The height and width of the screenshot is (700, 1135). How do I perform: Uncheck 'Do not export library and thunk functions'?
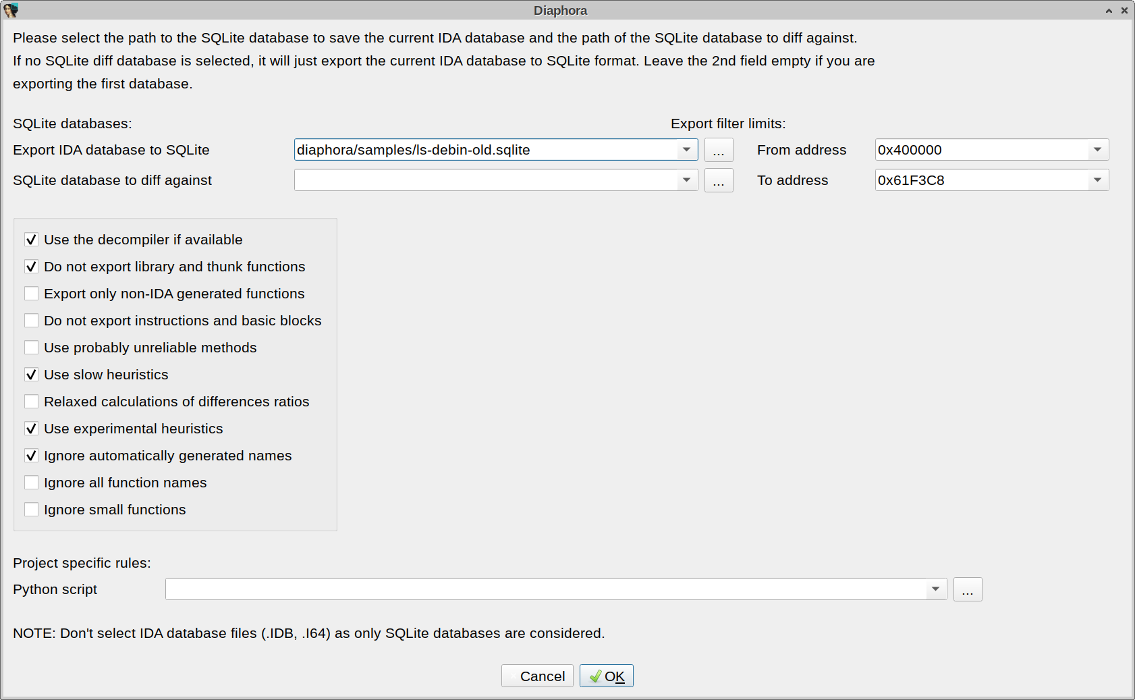click(31, 266)
